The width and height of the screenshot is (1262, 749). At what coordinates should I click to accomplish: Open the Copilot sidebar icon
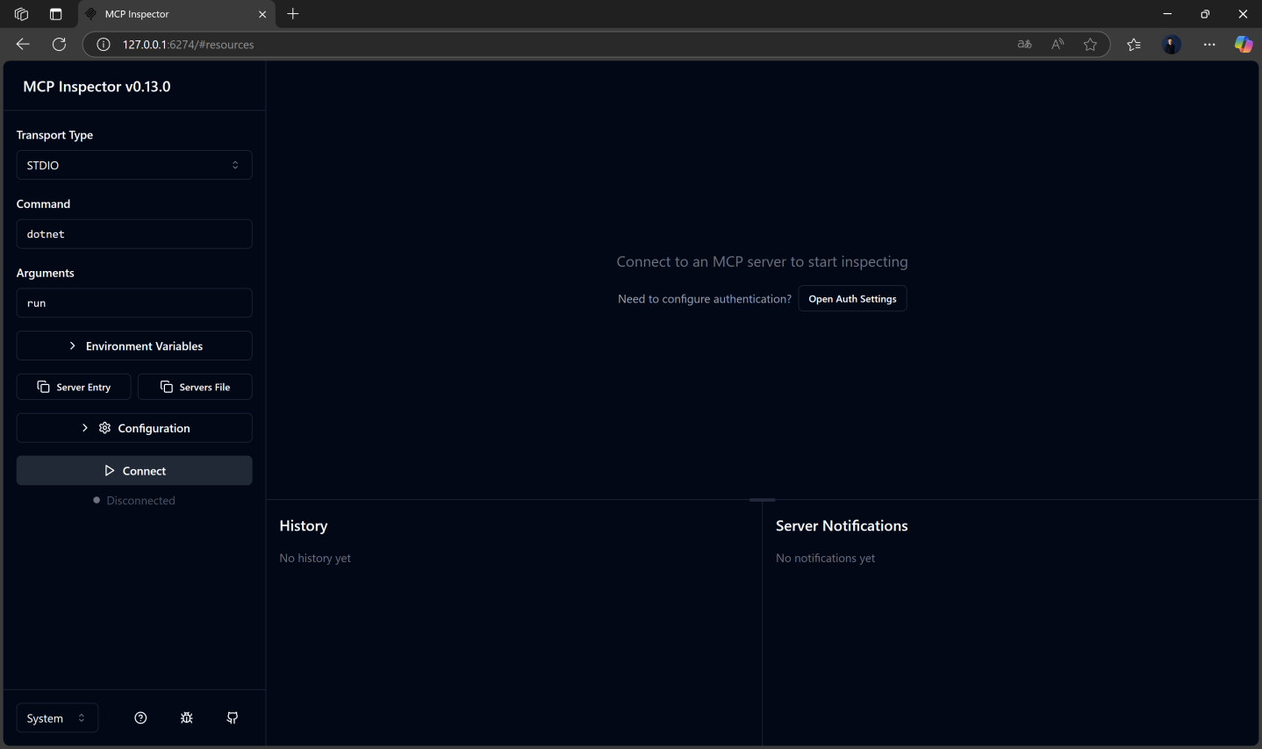[x=1244, y=45]
